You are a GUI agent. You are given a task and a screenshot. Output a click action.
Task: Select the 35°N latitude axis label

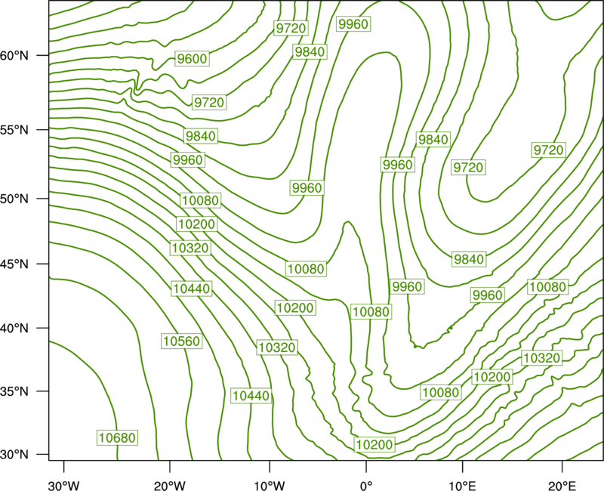(14, 391)
